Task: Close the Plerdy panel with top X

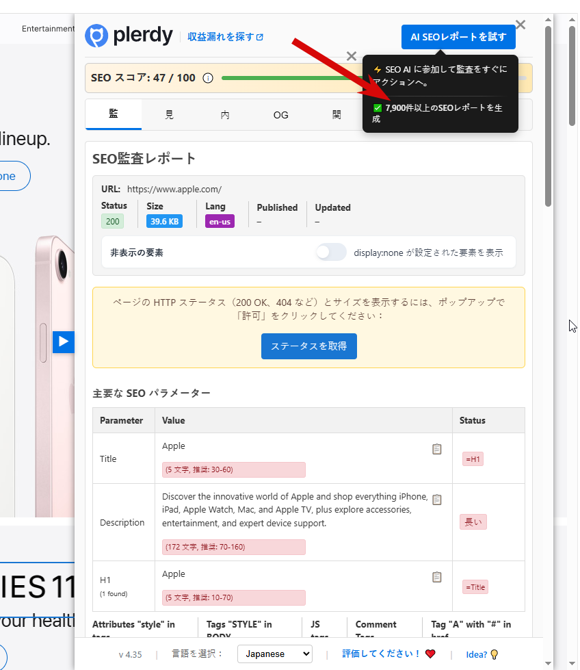Action: [520, 25]
